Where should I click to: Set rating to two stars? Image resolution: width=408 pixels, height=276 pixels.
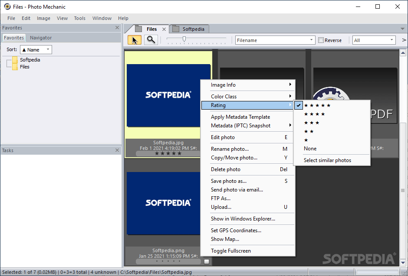(x=332, y=131)
